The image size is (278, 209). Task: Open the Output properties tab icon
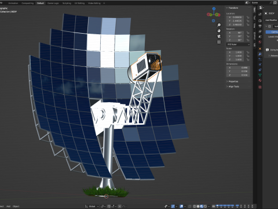coord(260,26)
